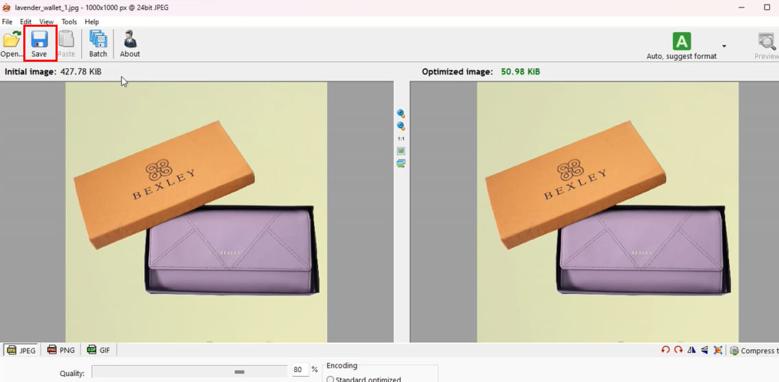This screenshot has width=779, height=382.
Task: Click the Paste toolbar icon
Action: 66,44
